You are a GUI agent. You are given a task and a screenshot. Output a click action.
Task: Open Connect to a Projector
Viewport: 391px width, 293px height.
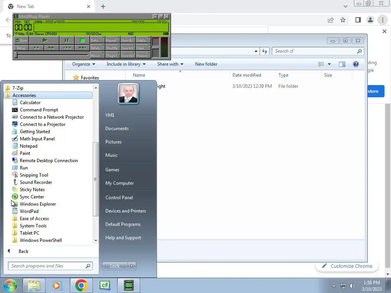[42, 124]
